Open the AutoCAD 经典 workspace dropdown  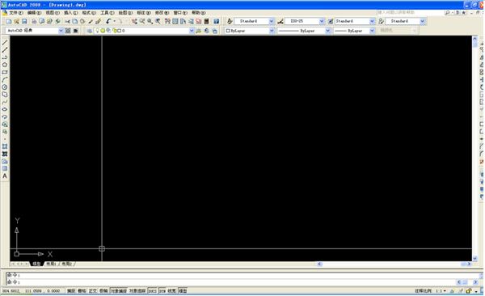tap(61, 31)
